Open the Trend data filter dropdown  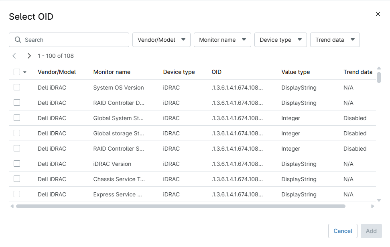click(x=335, y=40)
